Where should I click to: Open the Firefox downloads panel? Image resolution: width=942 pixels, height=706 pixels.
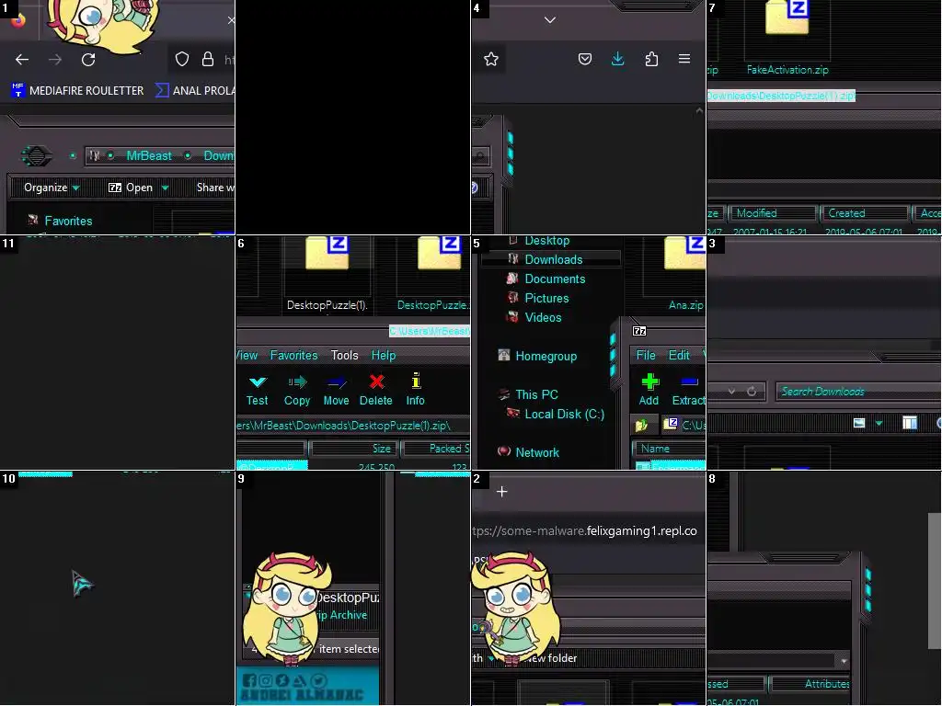tap(617, 59)
